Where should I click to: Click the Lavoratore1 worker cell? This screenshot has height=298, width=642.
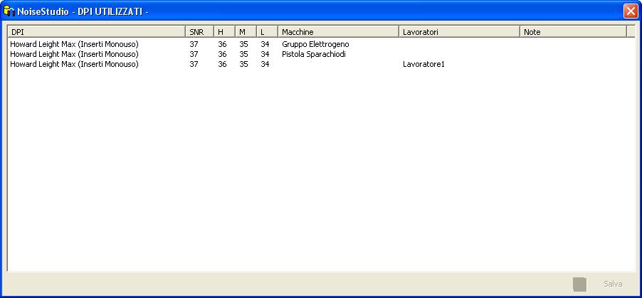(423, 64)
